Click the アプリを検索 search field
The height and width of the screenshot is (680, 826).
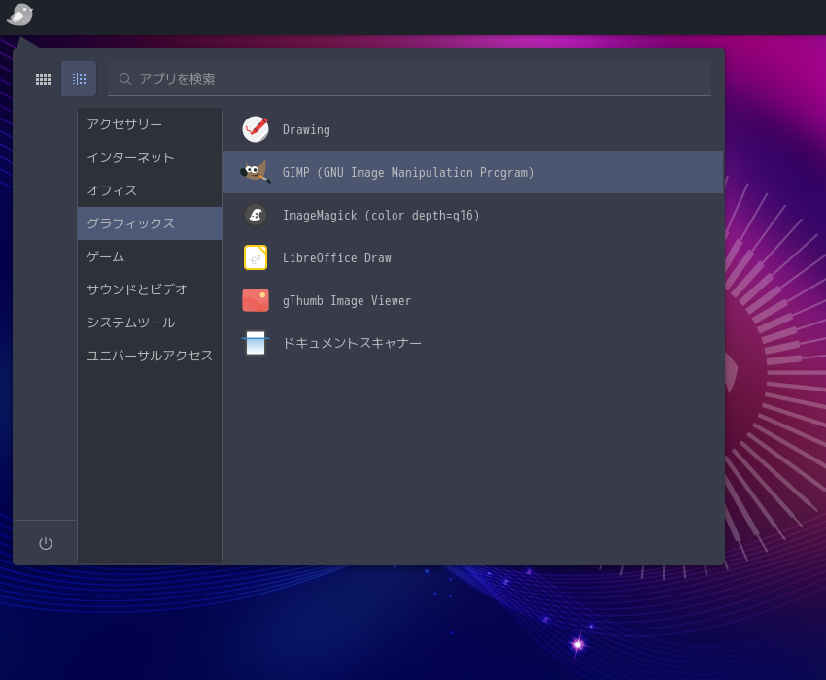pyautogui.click(x=409, y=79)
